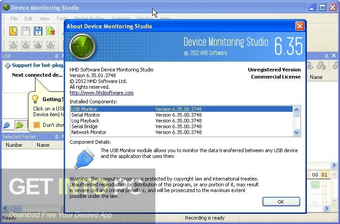Click hex view scroll up arrow
This screenshot has width=340, height=224.
coord(334,175)
